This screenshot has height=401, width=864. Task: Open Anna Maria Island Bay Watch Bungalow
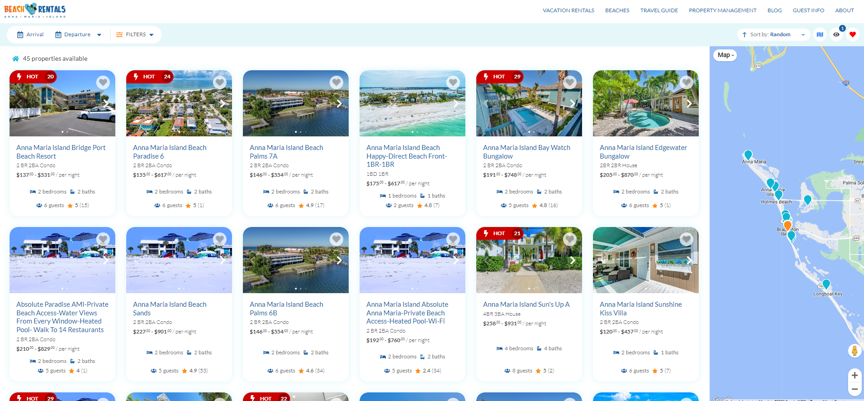pos(527,152)
